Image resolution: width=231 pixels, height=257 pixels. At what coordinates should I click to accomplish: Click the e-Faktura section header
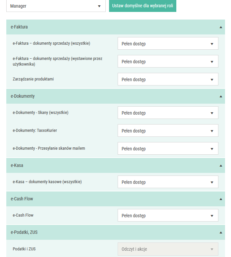[x=116, y=27]
